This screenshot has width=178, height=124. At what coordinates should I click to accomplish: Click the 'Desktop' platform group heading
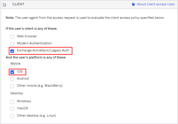pyautogui.click(x=17, y=93)
